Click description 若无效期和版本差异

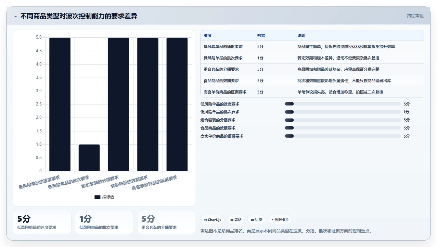point(338,58)
